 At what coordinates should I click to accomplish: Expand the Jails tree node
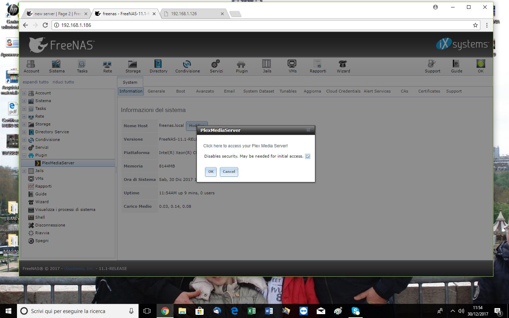click(x=24, y=171)
